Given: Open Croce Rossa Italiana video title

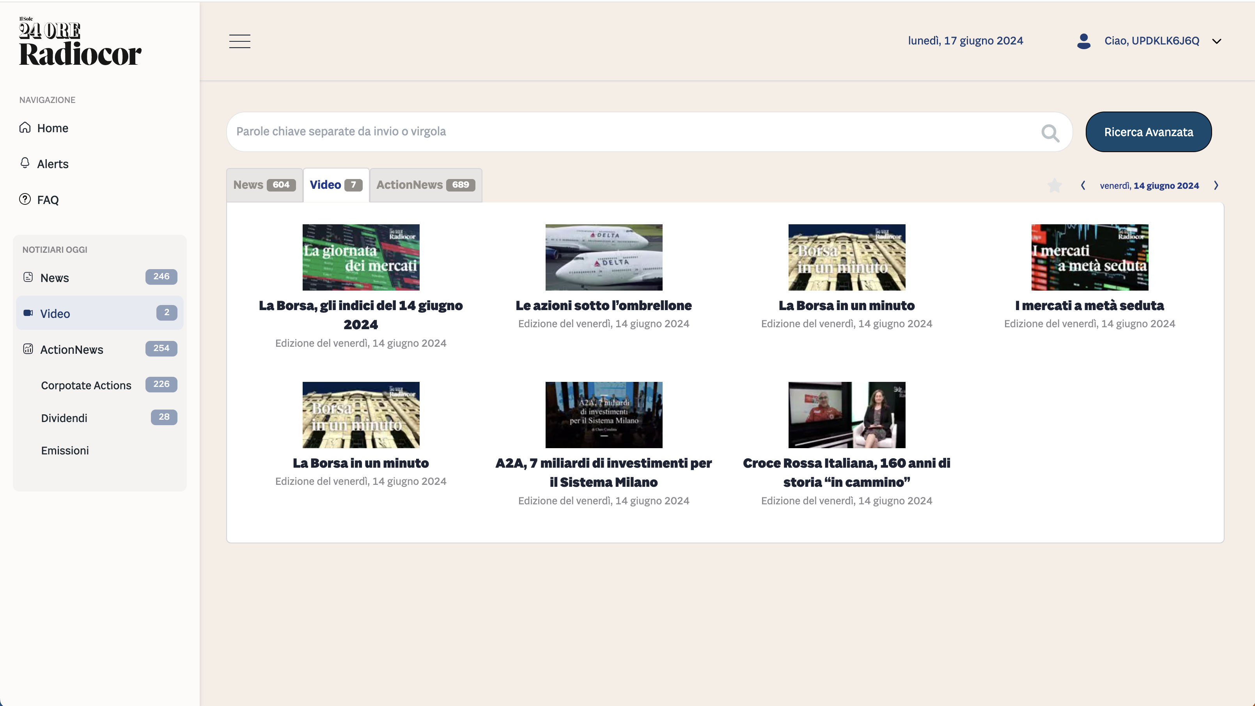Looking at the screenshot, I should point(846,472).
